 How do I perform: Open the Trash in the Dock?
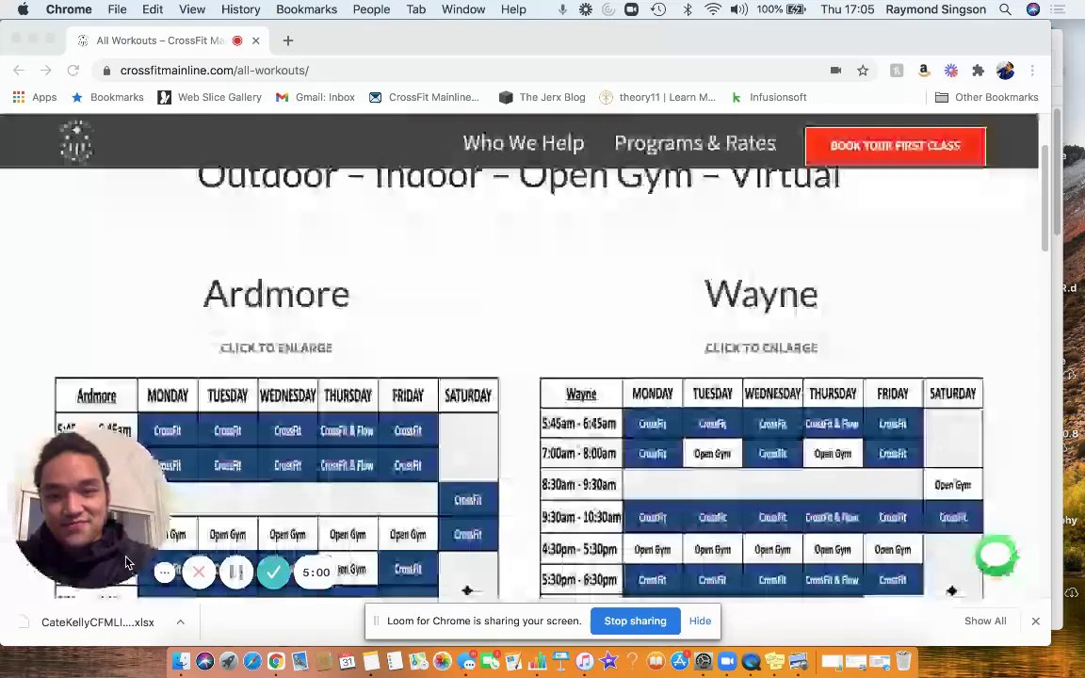903,661
